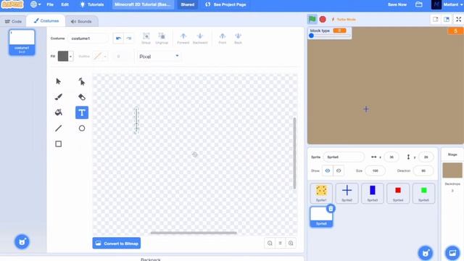Click Save Now
The image size is (464, 261).
(397, 4)
